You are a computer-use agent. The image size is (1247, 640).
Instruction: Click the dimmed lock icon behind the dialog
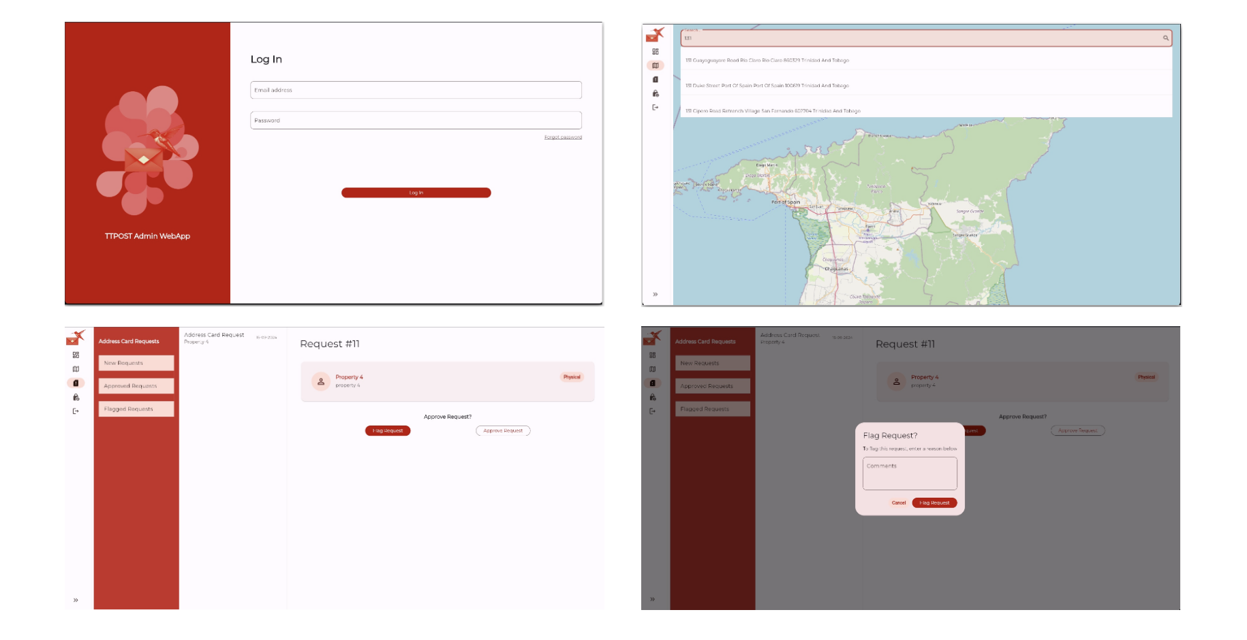(652, 397)
